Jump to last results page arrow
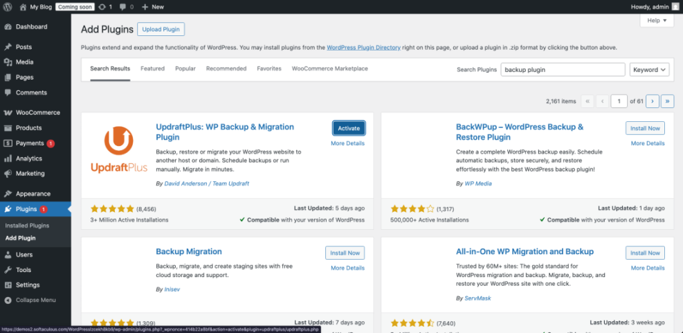This screenshot has width=683, height=333. [667, 101]
